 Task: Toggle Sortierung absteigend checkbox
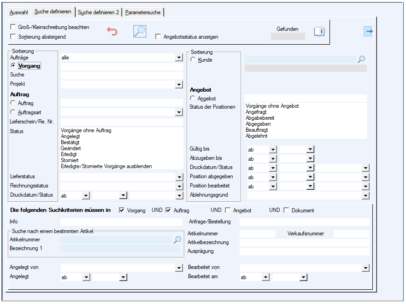coord(13,36)
